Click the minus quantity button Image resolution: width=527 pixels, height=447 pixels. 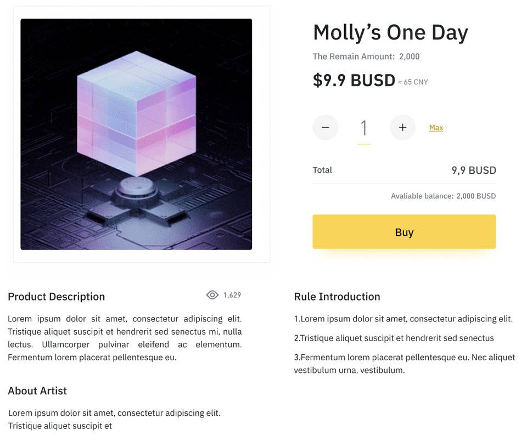[x=326, y=127]
